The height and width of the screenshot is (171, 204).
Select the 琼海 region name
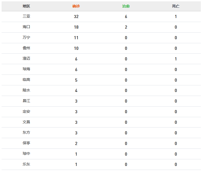26,69
